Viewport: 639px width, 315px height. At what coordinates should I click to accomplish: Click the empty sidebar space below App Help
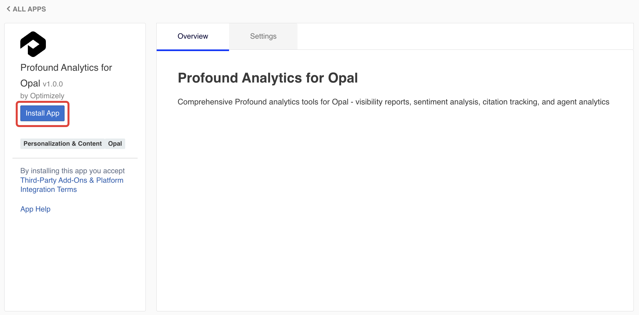tap(75, 262)
